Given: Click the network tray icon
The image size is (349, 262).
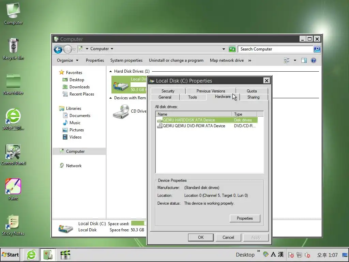Looking at the screenshot, I should pos(299,255).
